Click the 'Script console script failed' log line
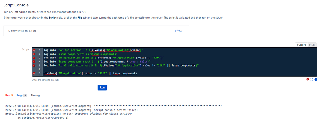 [x=72, y=110]
